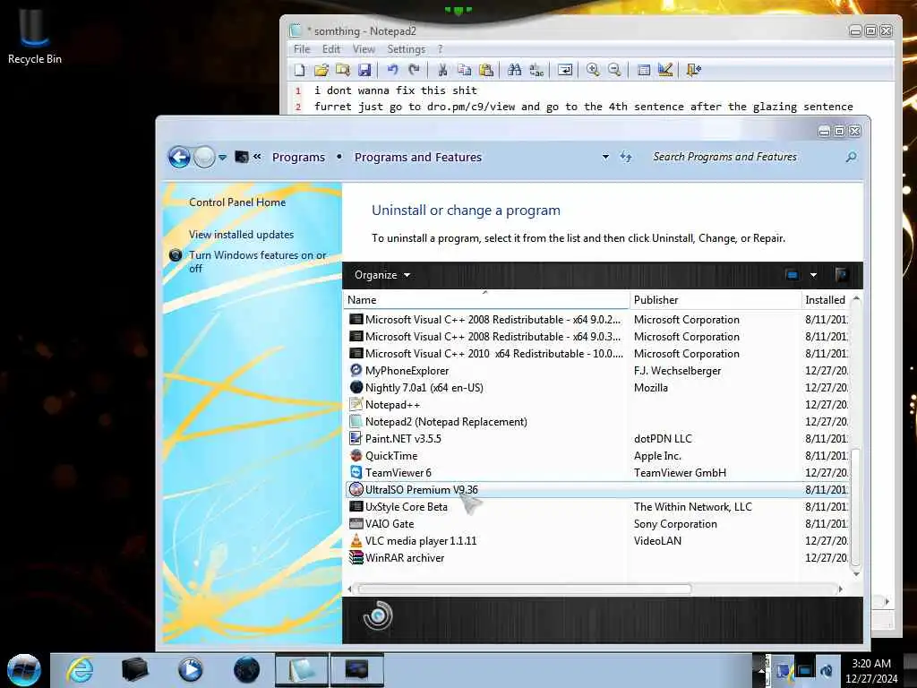917x688 pixels.
Task: Select VLC media player 1.1.11 entry
Action: 598,540
